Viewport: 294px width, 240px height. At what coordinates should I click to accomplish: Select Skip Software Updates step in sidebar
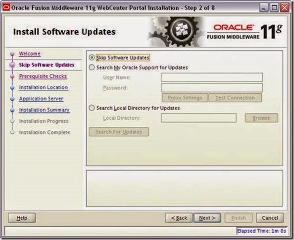click(x=47, y=65)
